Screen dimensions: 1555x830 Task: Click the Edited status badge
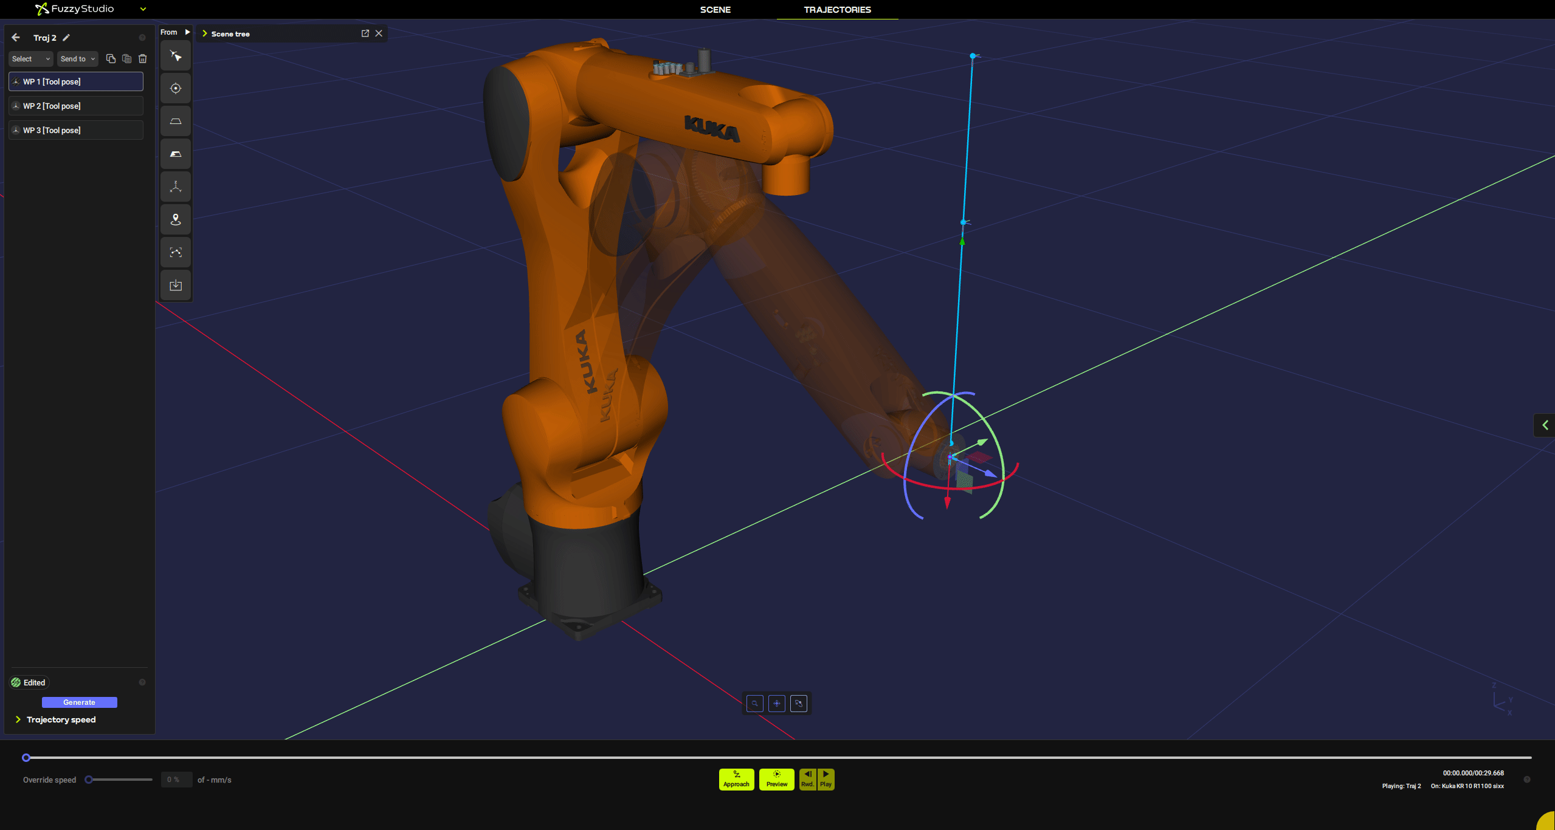pyautogui.click(x=29, y=682)
